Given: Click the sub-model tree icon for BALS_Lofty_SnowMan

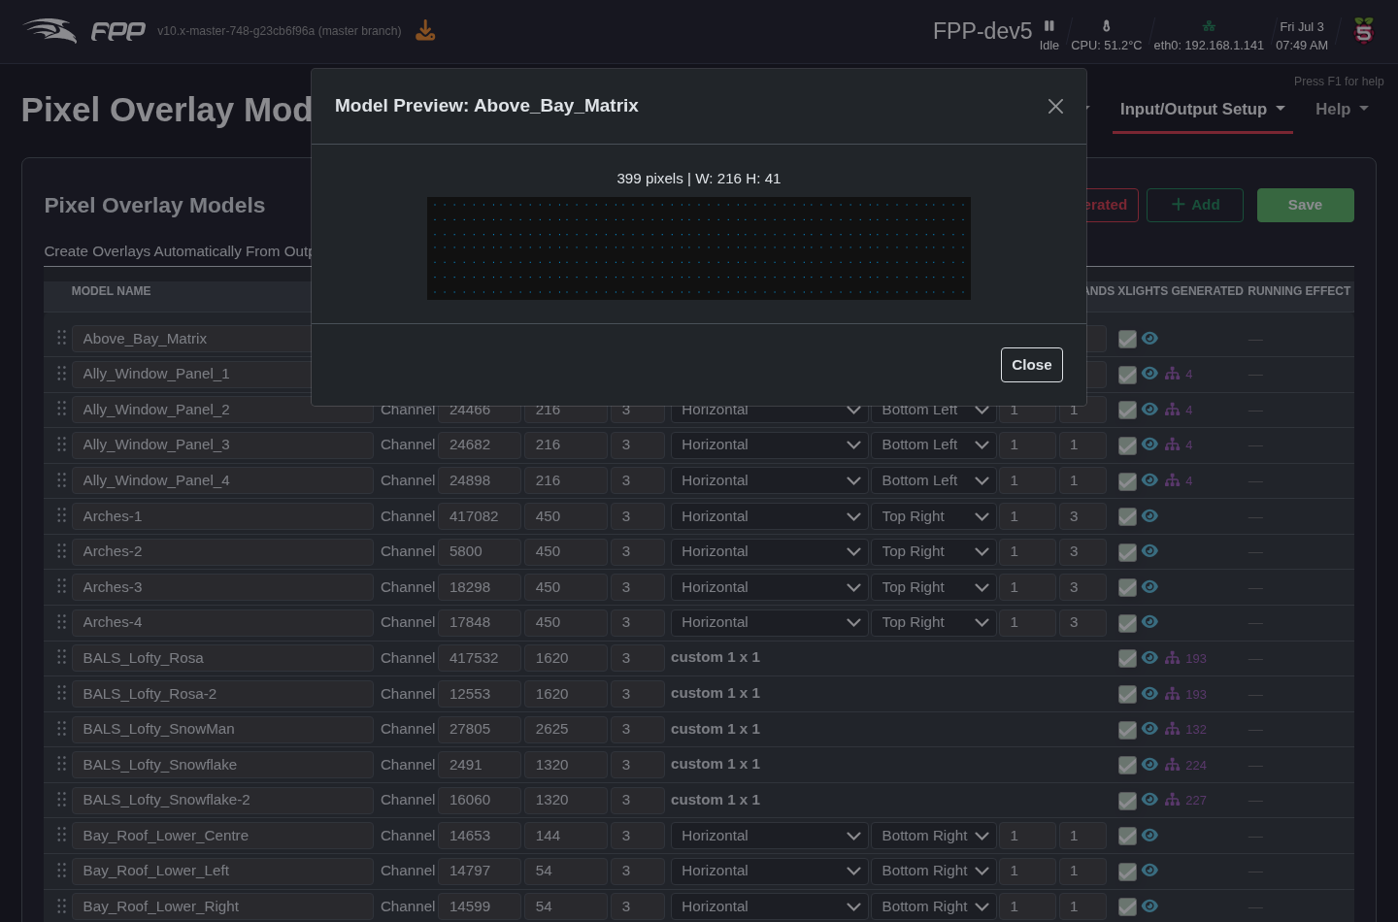Looking at the screenshot, I should [1173, 729].
